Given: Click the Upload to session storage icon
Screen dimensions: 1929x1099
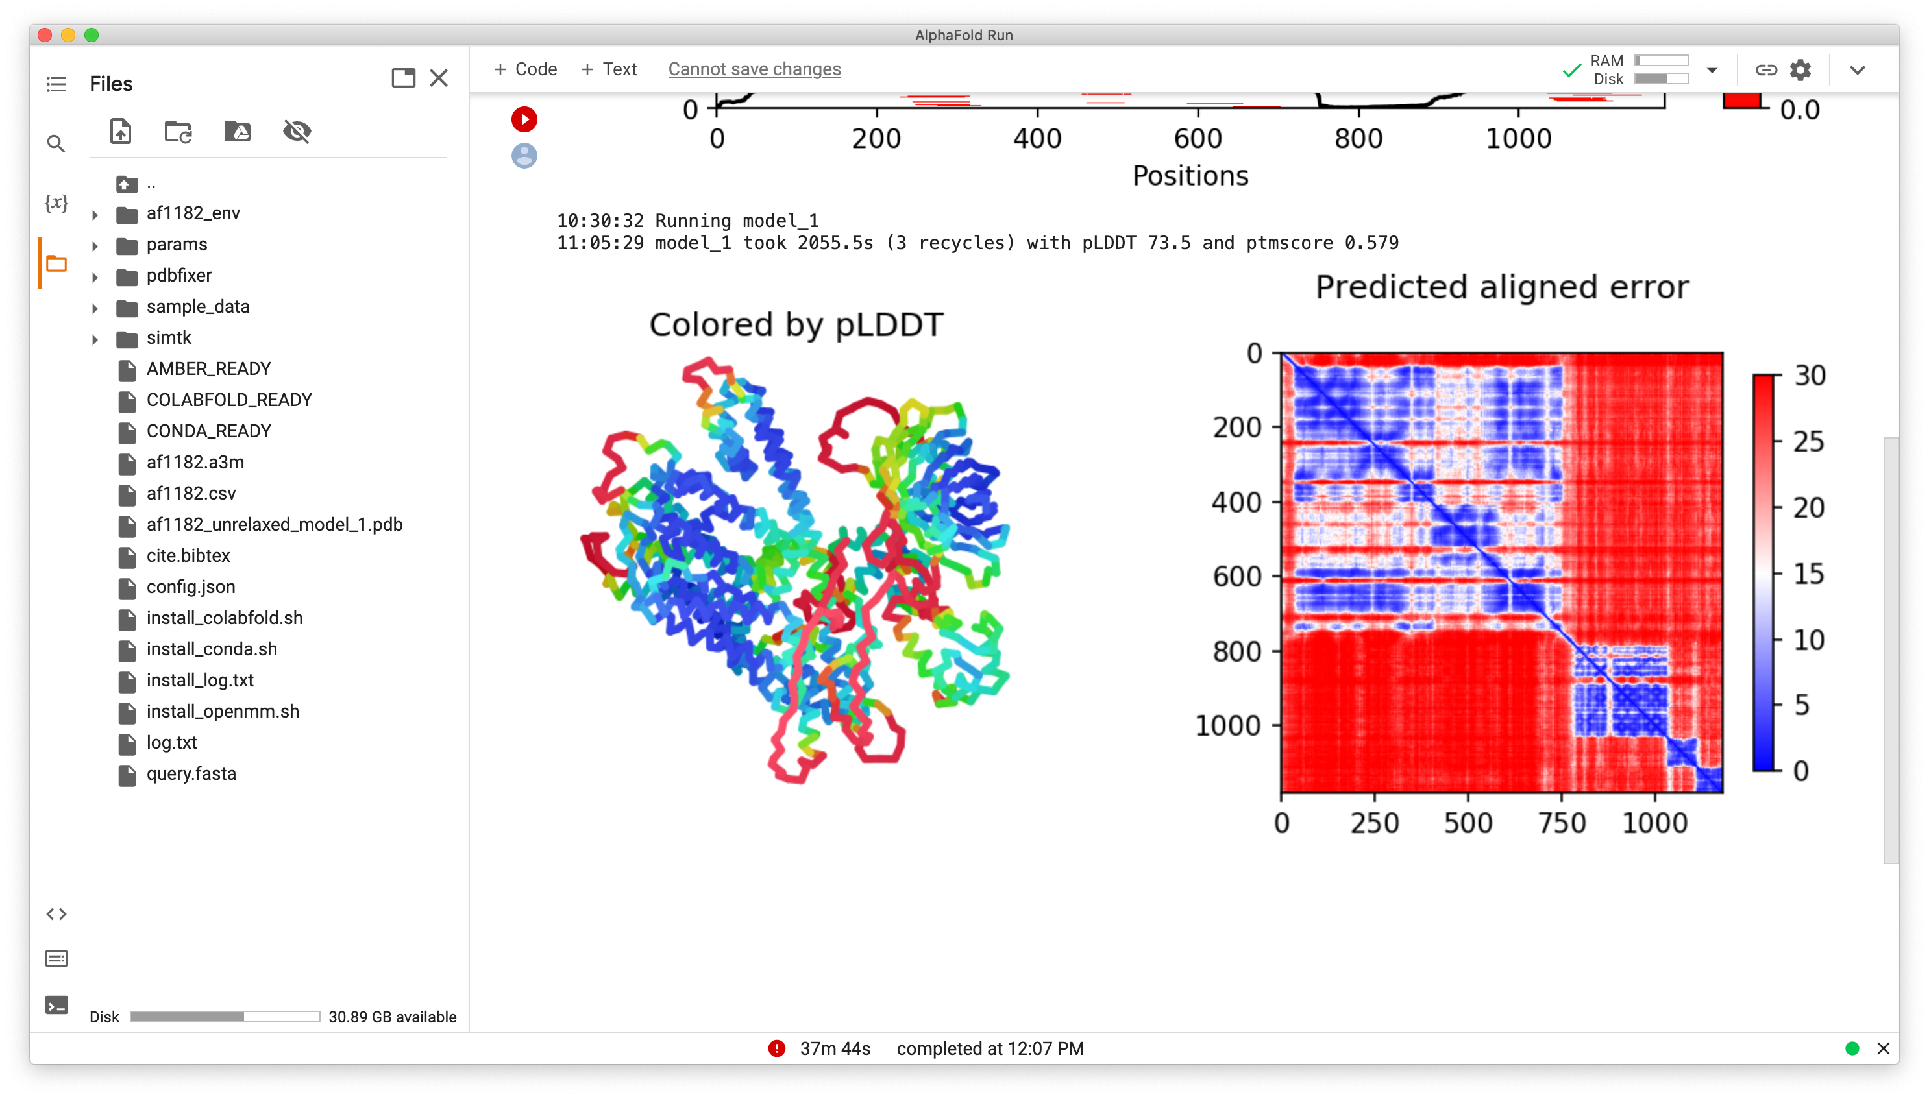Looking at the screenshot, I should pyautogui.click(x=121, y=131).
